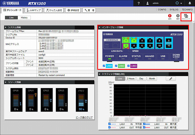Viewport: 195px width, 135px height.
Task: Open the CONFIG link
Action: [162, 9]
